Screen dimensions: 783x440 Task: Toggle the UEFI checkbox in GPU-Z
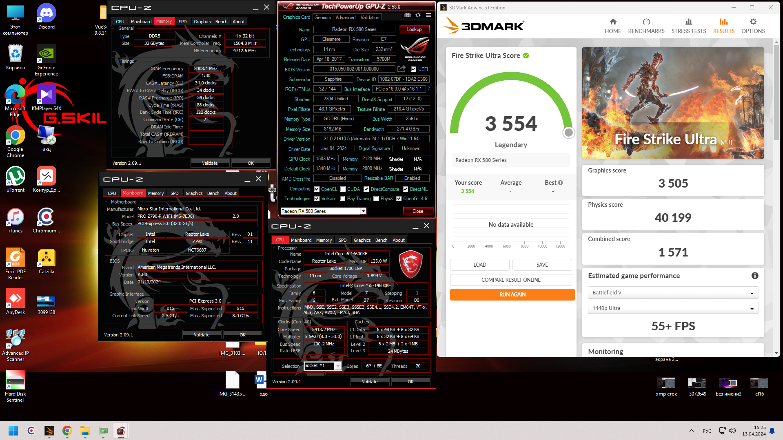pos(414,69)
